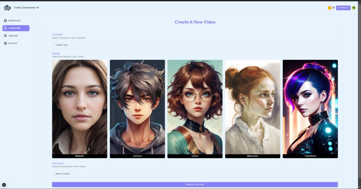Select the Realistic style thumbnail
Image resolution: width=361 pixels, height=189 pixels.
pyautogui.click(x=80, y=109)
